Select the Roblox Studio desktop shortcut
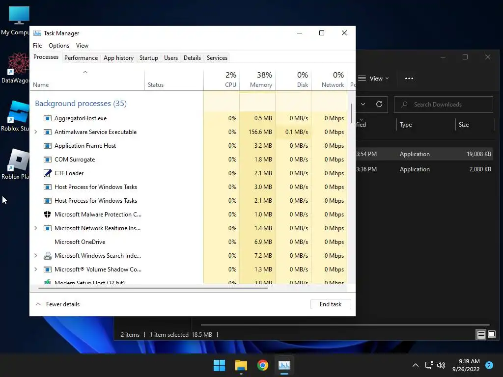503x377 pixels. pos(15,116)
